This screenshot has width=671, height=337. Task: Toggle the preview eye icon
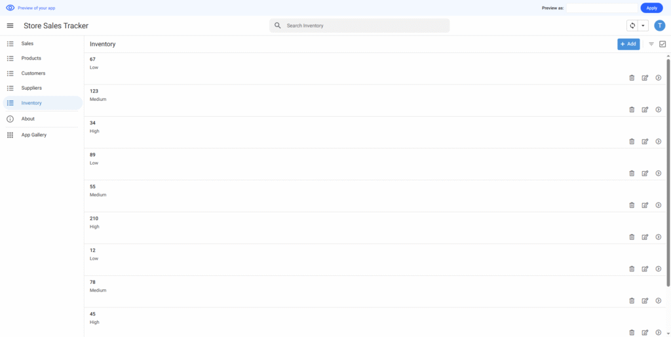click(10, 8)
